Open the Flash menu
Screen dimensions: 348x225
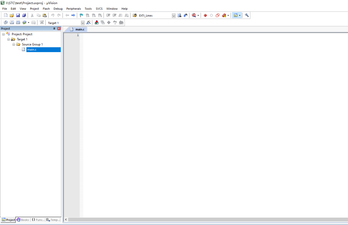[46, 9]
